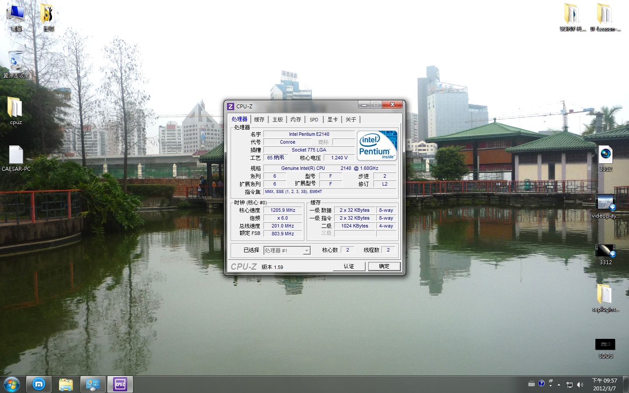Select the CAESAR-PC file icon
Viewport: 629px width, 393px height.
[x=16, y=157]
